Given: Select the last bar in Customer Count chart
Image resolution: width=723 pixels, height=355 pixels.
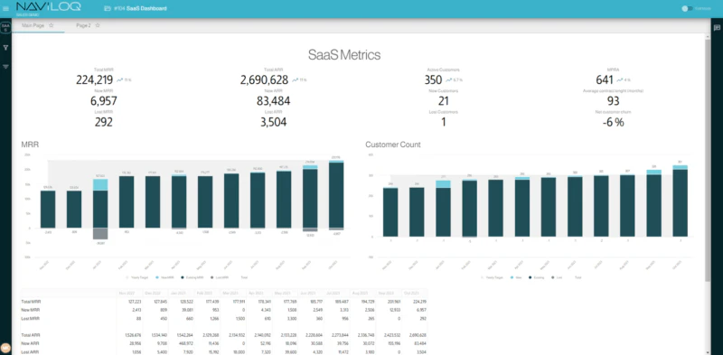Looking at the screenshot, I should pos(681,201).
